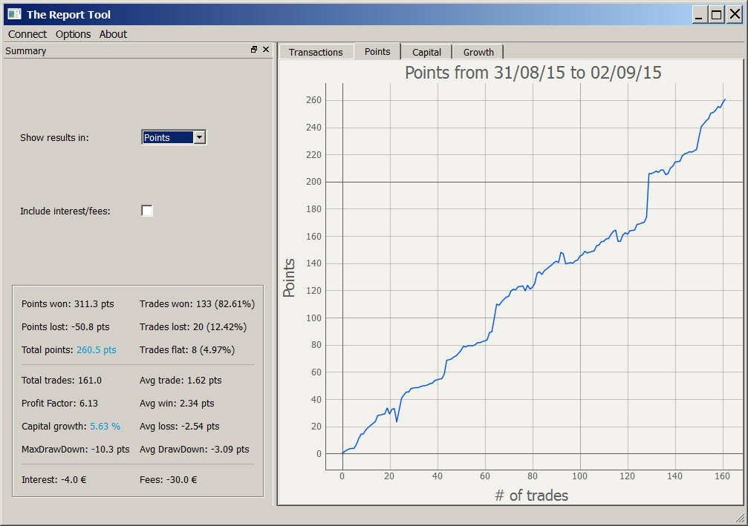
Task: Maximize the Report Tool window
Action: click(716, 14)
